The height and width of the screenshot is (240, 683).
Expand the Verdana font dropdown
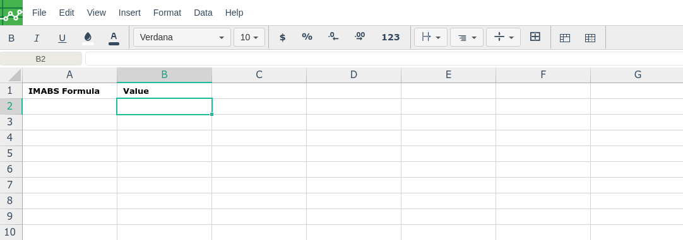click(182, 37)
